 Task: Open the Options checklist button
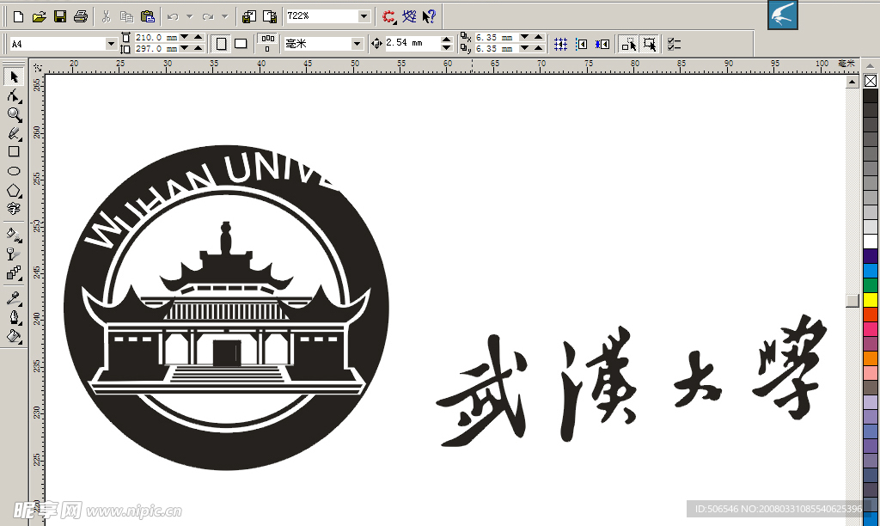674,44
